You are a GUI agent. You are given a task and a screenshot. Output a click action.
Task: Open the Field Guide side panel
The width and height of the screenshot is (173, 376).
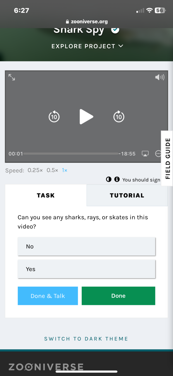(x=167, y=158)
